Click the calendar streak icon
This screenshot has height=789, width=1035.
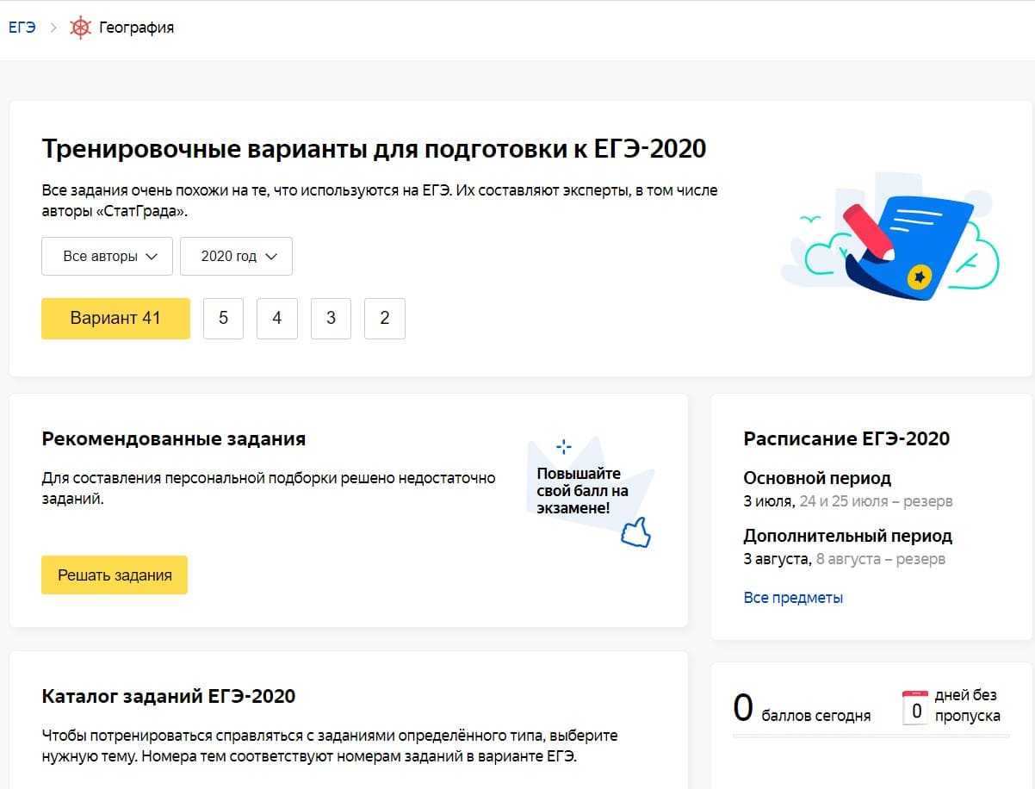point(914,708)
